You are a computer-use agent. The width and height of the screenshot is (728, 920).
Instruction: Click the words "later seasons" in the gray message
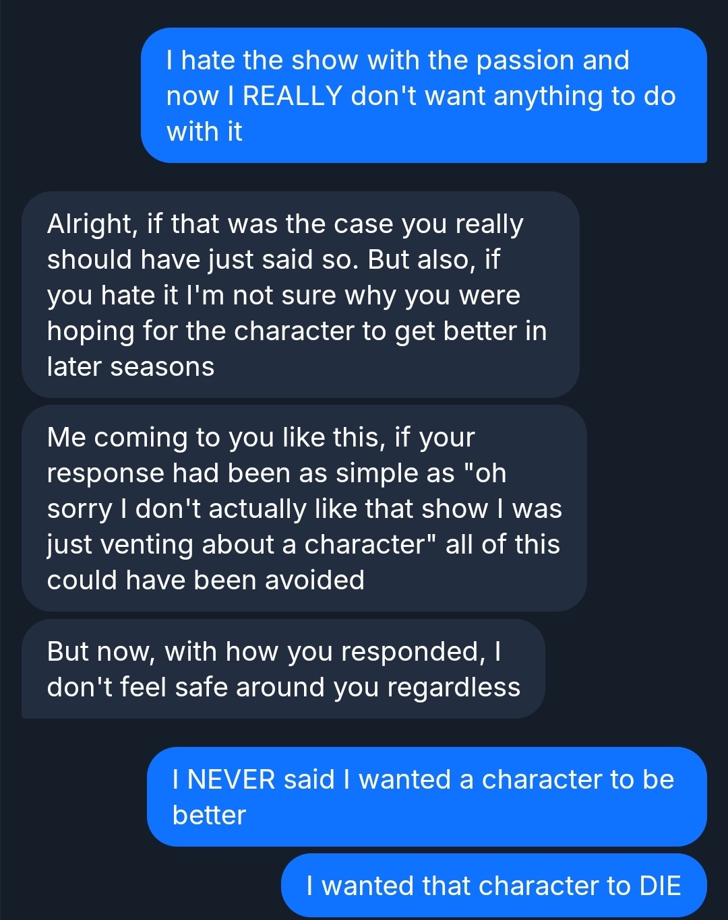tap(131, 366)
